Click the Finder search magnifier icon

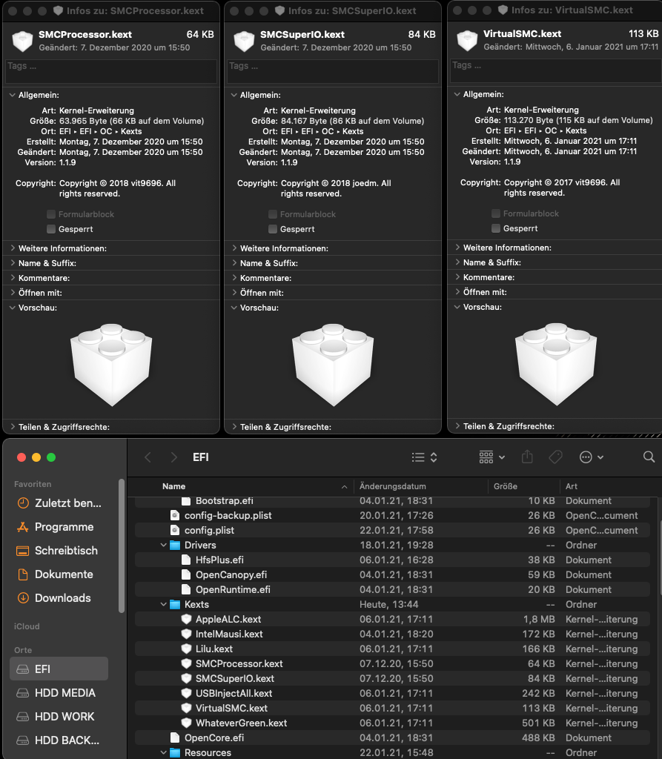(649, 457)
